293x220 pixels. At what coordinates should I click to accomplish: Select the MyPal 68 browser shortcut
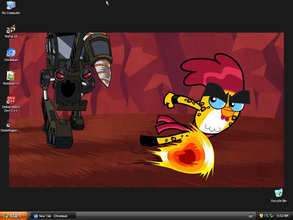tap(11, 32)
